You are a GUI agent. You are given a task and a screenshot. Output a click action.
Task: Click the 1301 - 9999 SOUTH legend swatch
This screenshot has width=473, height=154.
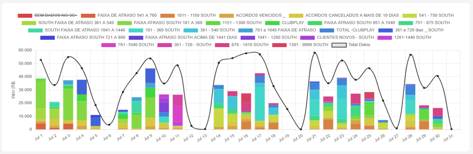280,45
